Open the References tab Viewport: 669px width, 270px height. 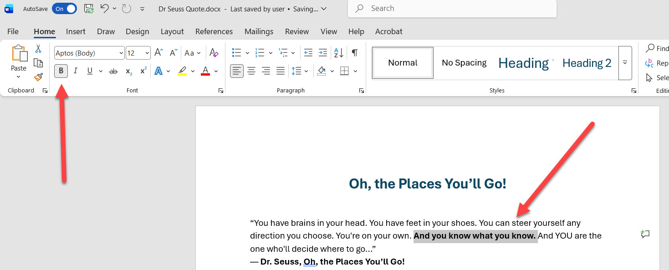pyautogui.click(x=214, y=31)
